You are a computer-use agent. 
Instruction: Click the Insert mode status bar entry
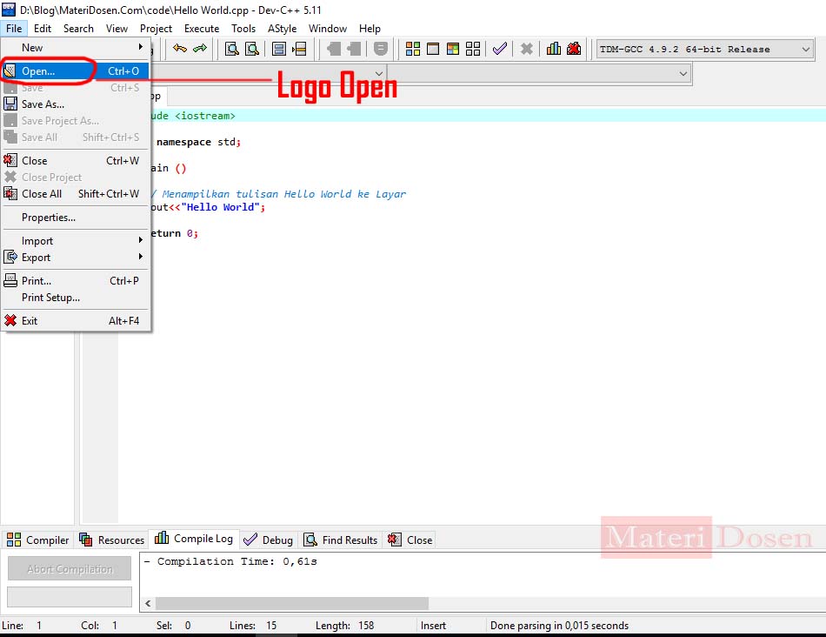(x=433, y=626)
